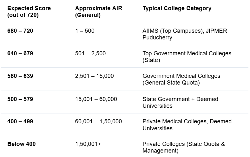Screen dimensions: 250x157
Task: Click "Top Government Medical Colleges (State)" cell
Action: pyautogui.click(x=187, y=57)
